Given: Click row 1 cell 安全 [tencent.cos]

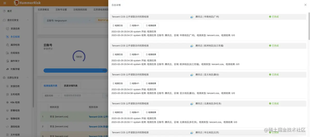Looking at the screenshot, I should 59,117.
